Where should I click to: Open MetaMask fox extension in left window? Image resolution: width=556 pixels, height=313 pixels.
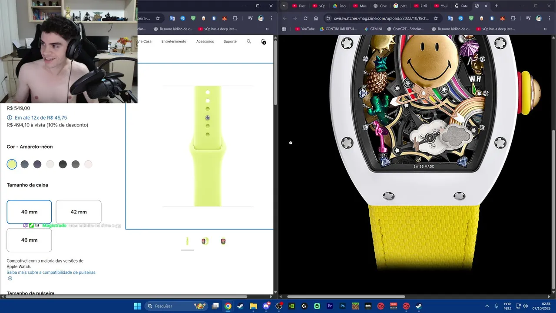click(225, 18)
